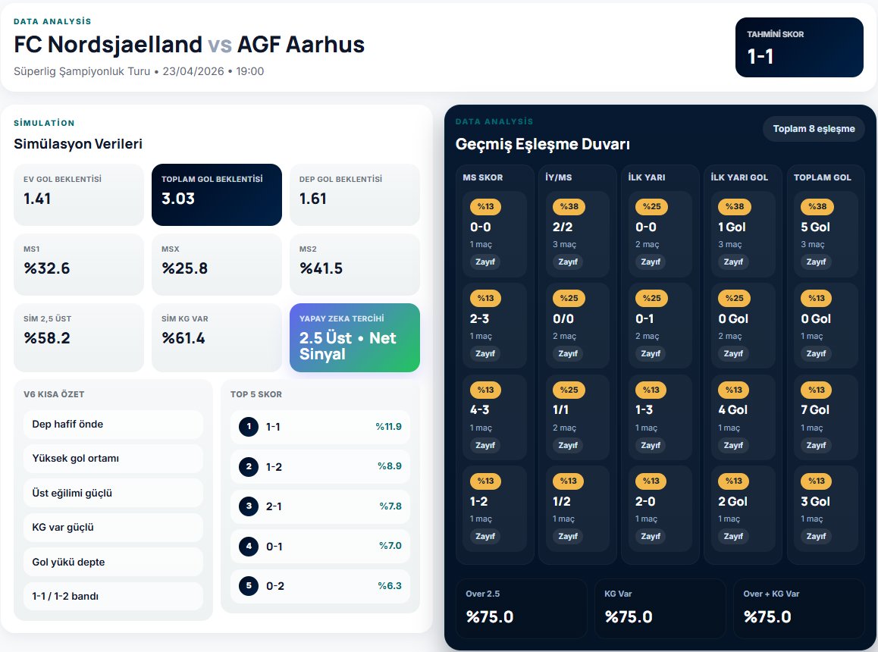Screen dimensions: 878x652
Task: Open the İlk Yarı Gol '2 Gol' card
Action: pyautogui.click(x=743, y=509)
